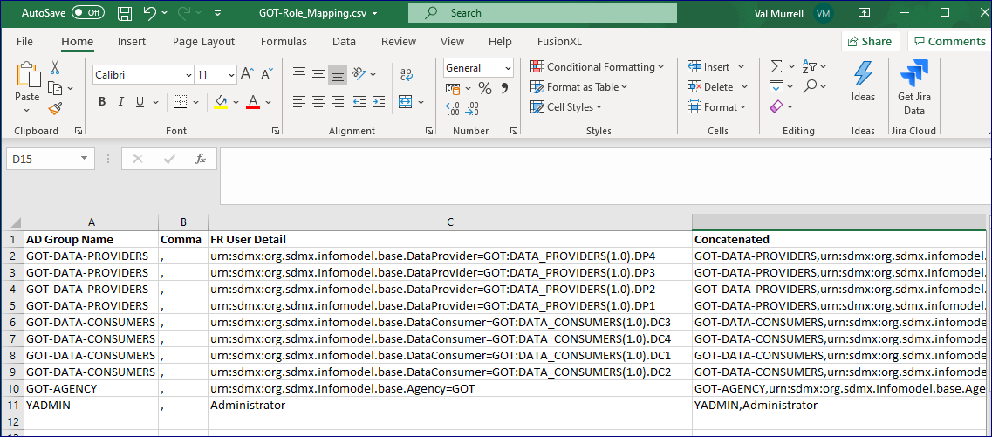Expand the Conditional Formatting dropdown
992x437 pixels.
597,67
